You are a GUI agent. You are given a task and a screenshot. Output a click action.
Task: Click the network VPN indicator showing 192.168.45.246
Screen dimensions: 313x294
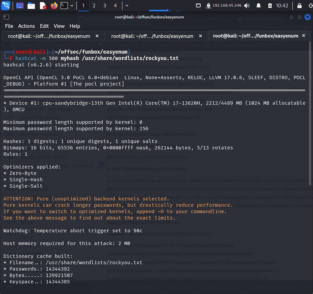pos(223,5)
